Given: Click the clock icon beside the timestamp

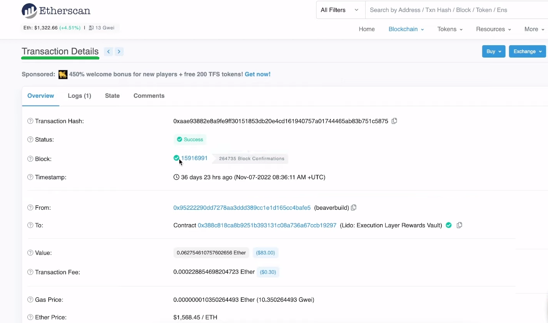Looking at the screenshot, I should [176, 177].
